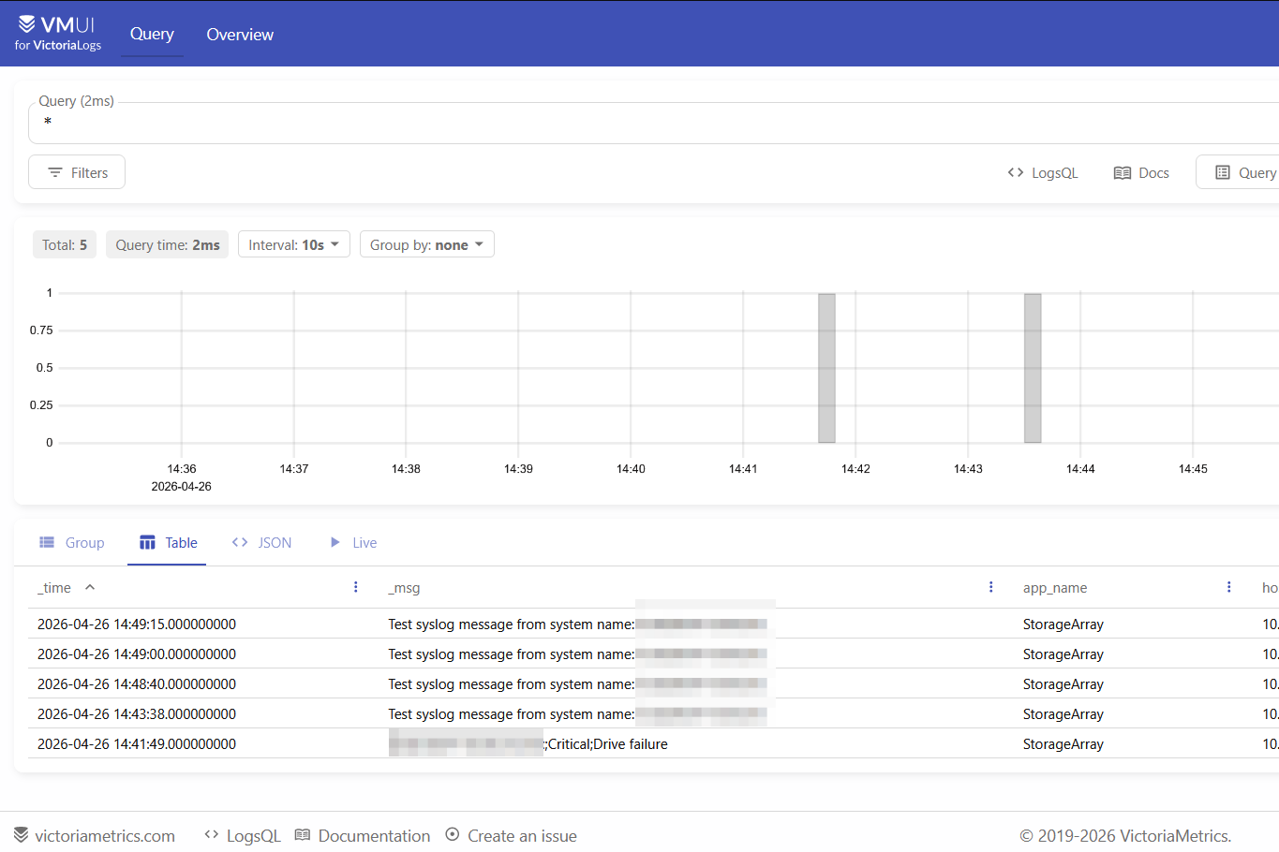Select the 14:49:00 timestamp cell

137,654
